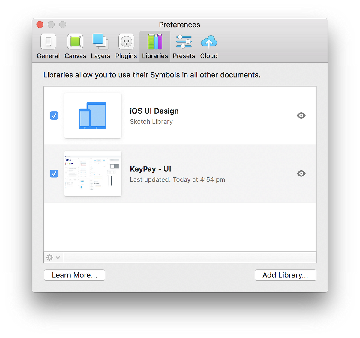The width and height of the screenshot is (360, 338).
Task: Preview KeyPay - UI library via eye icon
Action: pos(301,173)
